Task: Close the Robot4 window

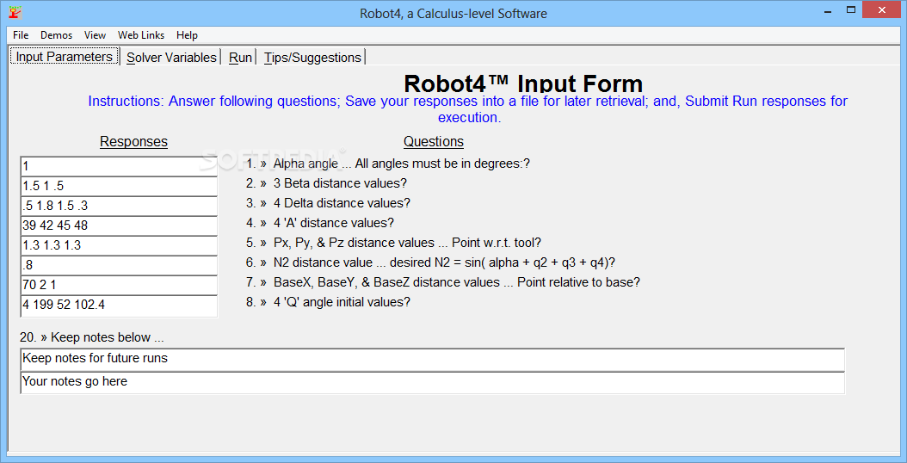Action: [881, 9]
